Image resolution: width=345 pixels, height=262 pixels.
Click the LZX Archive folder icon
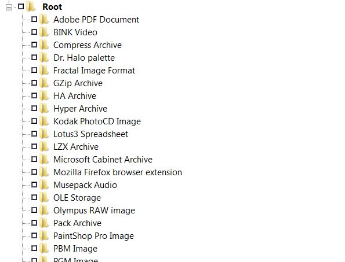pos(44,146)
